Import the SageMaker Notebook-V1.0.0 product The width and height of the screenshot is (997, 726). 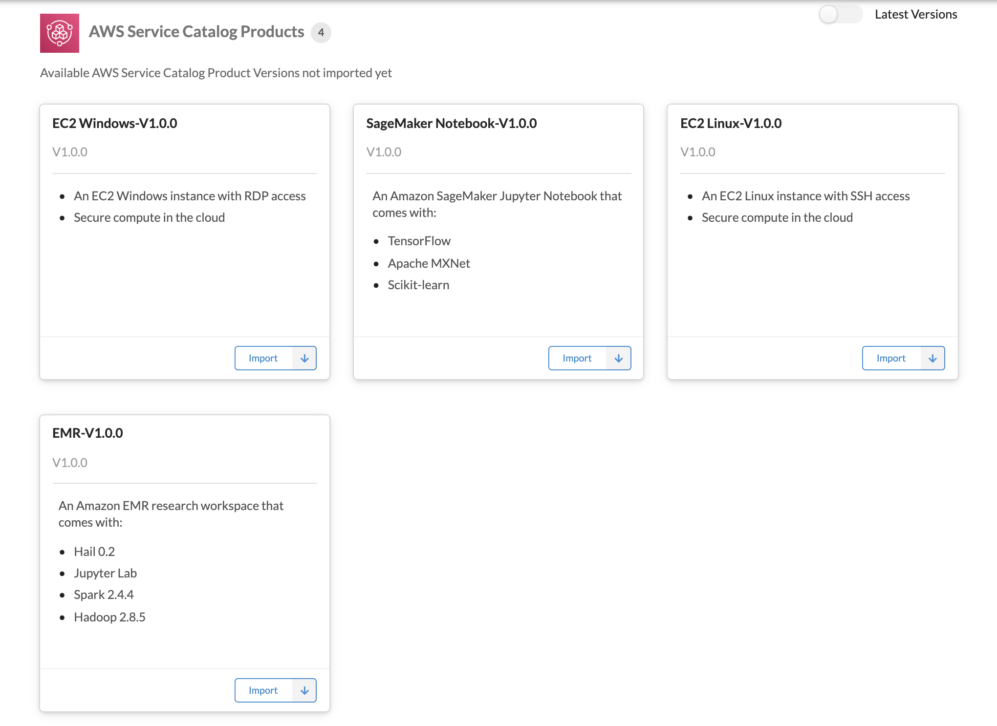click(x=577, y=358)
